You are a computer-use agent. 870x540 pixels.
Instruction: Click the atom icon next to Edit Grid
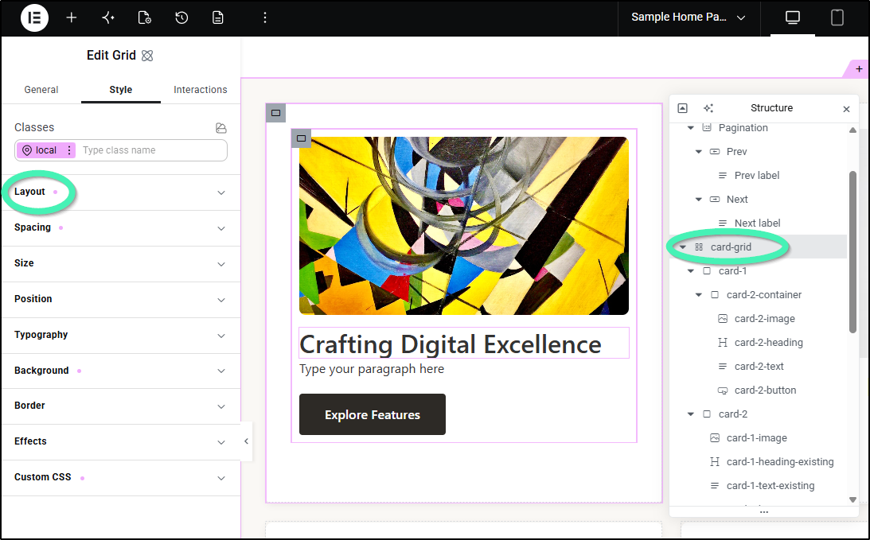tap(147, 56)
